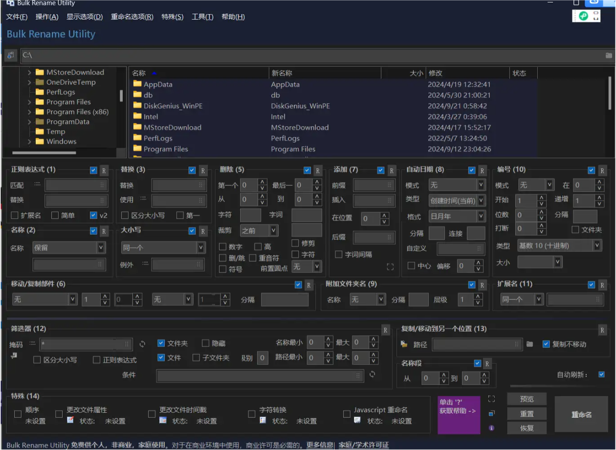Tick the 子文件夹 checkbox
The height and width of the screenshot is (450, 616).
click(x=196, y=358)
